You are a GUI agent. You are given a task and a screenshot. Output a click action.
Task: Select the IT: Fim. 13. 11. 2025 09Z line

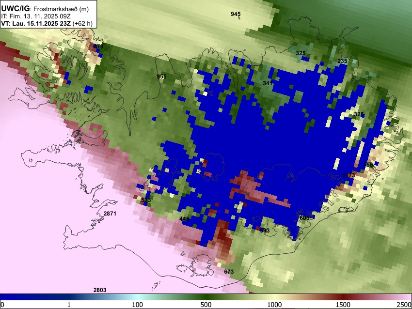click(36, 16)
